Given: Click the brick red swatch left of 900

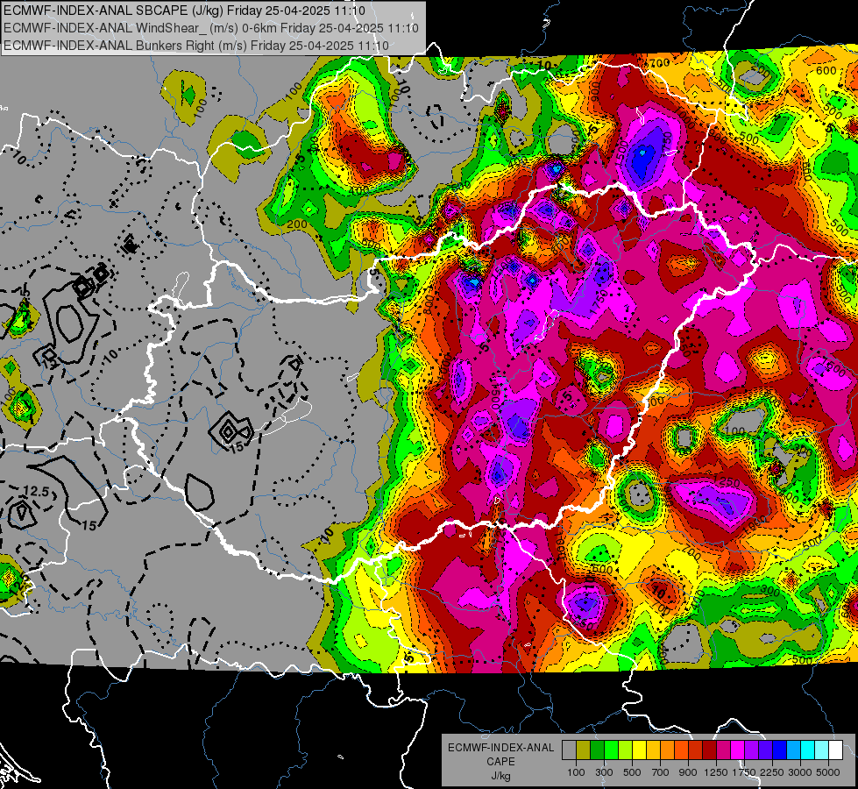Looking at the screenshot, I should click(x=696, y=750).
